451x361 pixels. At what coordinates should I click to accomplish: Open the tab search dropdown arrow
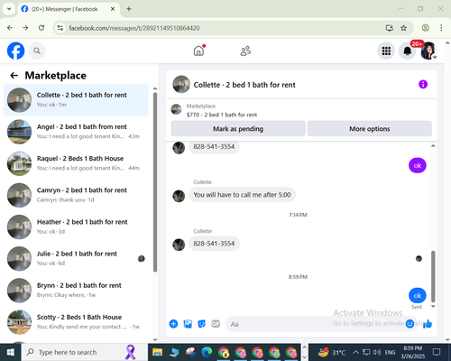(9, 9)
